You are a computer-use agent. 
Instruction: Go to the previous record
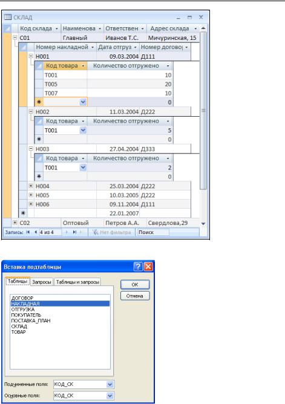coord(36,232)
